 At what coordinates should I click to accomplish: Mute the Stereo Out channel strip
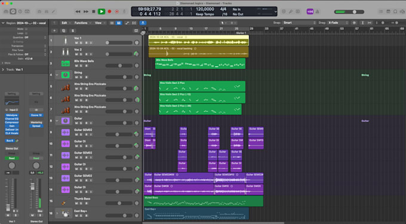click(33, 215)
